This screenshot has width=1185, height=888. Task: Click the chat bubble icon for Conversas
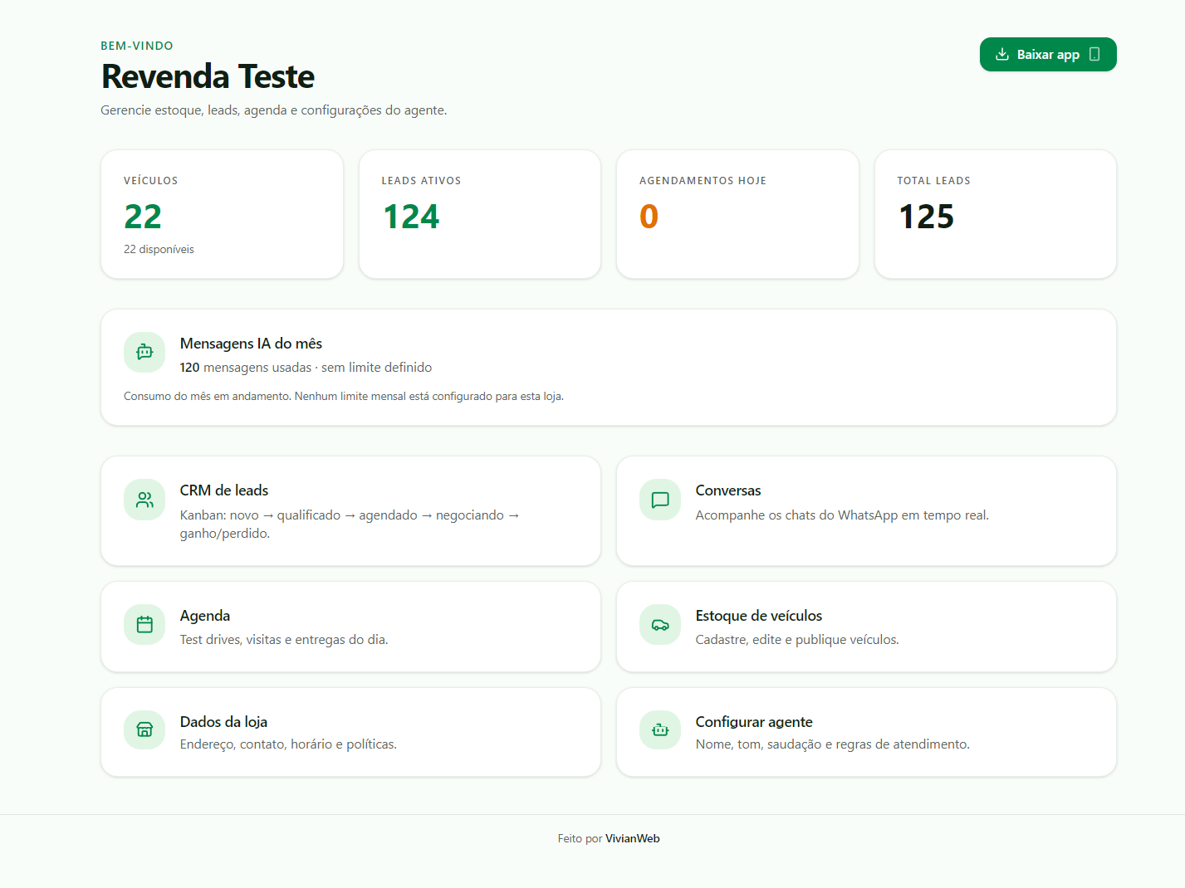(660, 500)
